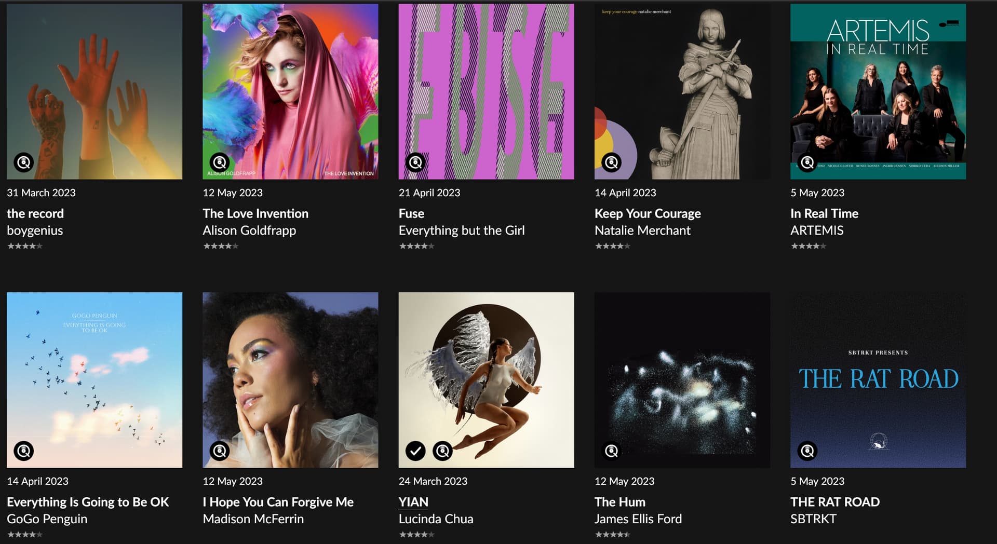997x544 pixels.
Task: Go to SBTRKT artist page
Action: click(813, 519)
